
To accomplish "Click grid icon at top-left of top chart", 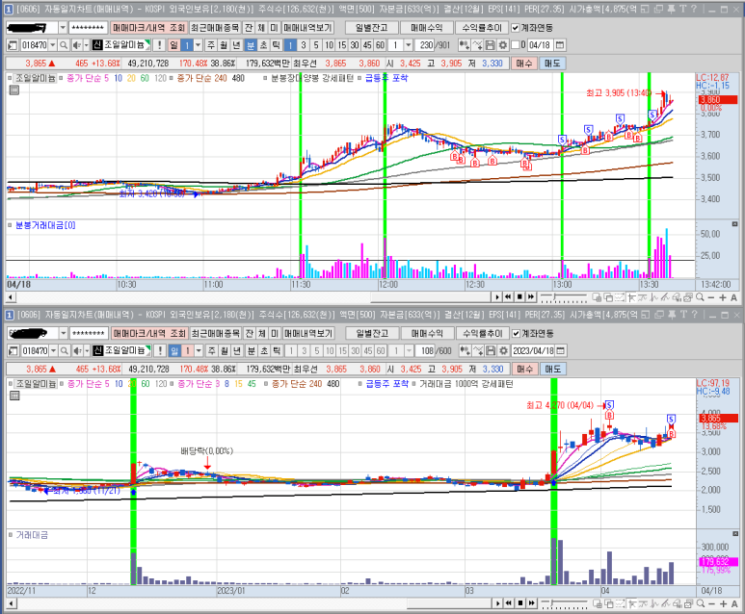I will coord(14,90).
